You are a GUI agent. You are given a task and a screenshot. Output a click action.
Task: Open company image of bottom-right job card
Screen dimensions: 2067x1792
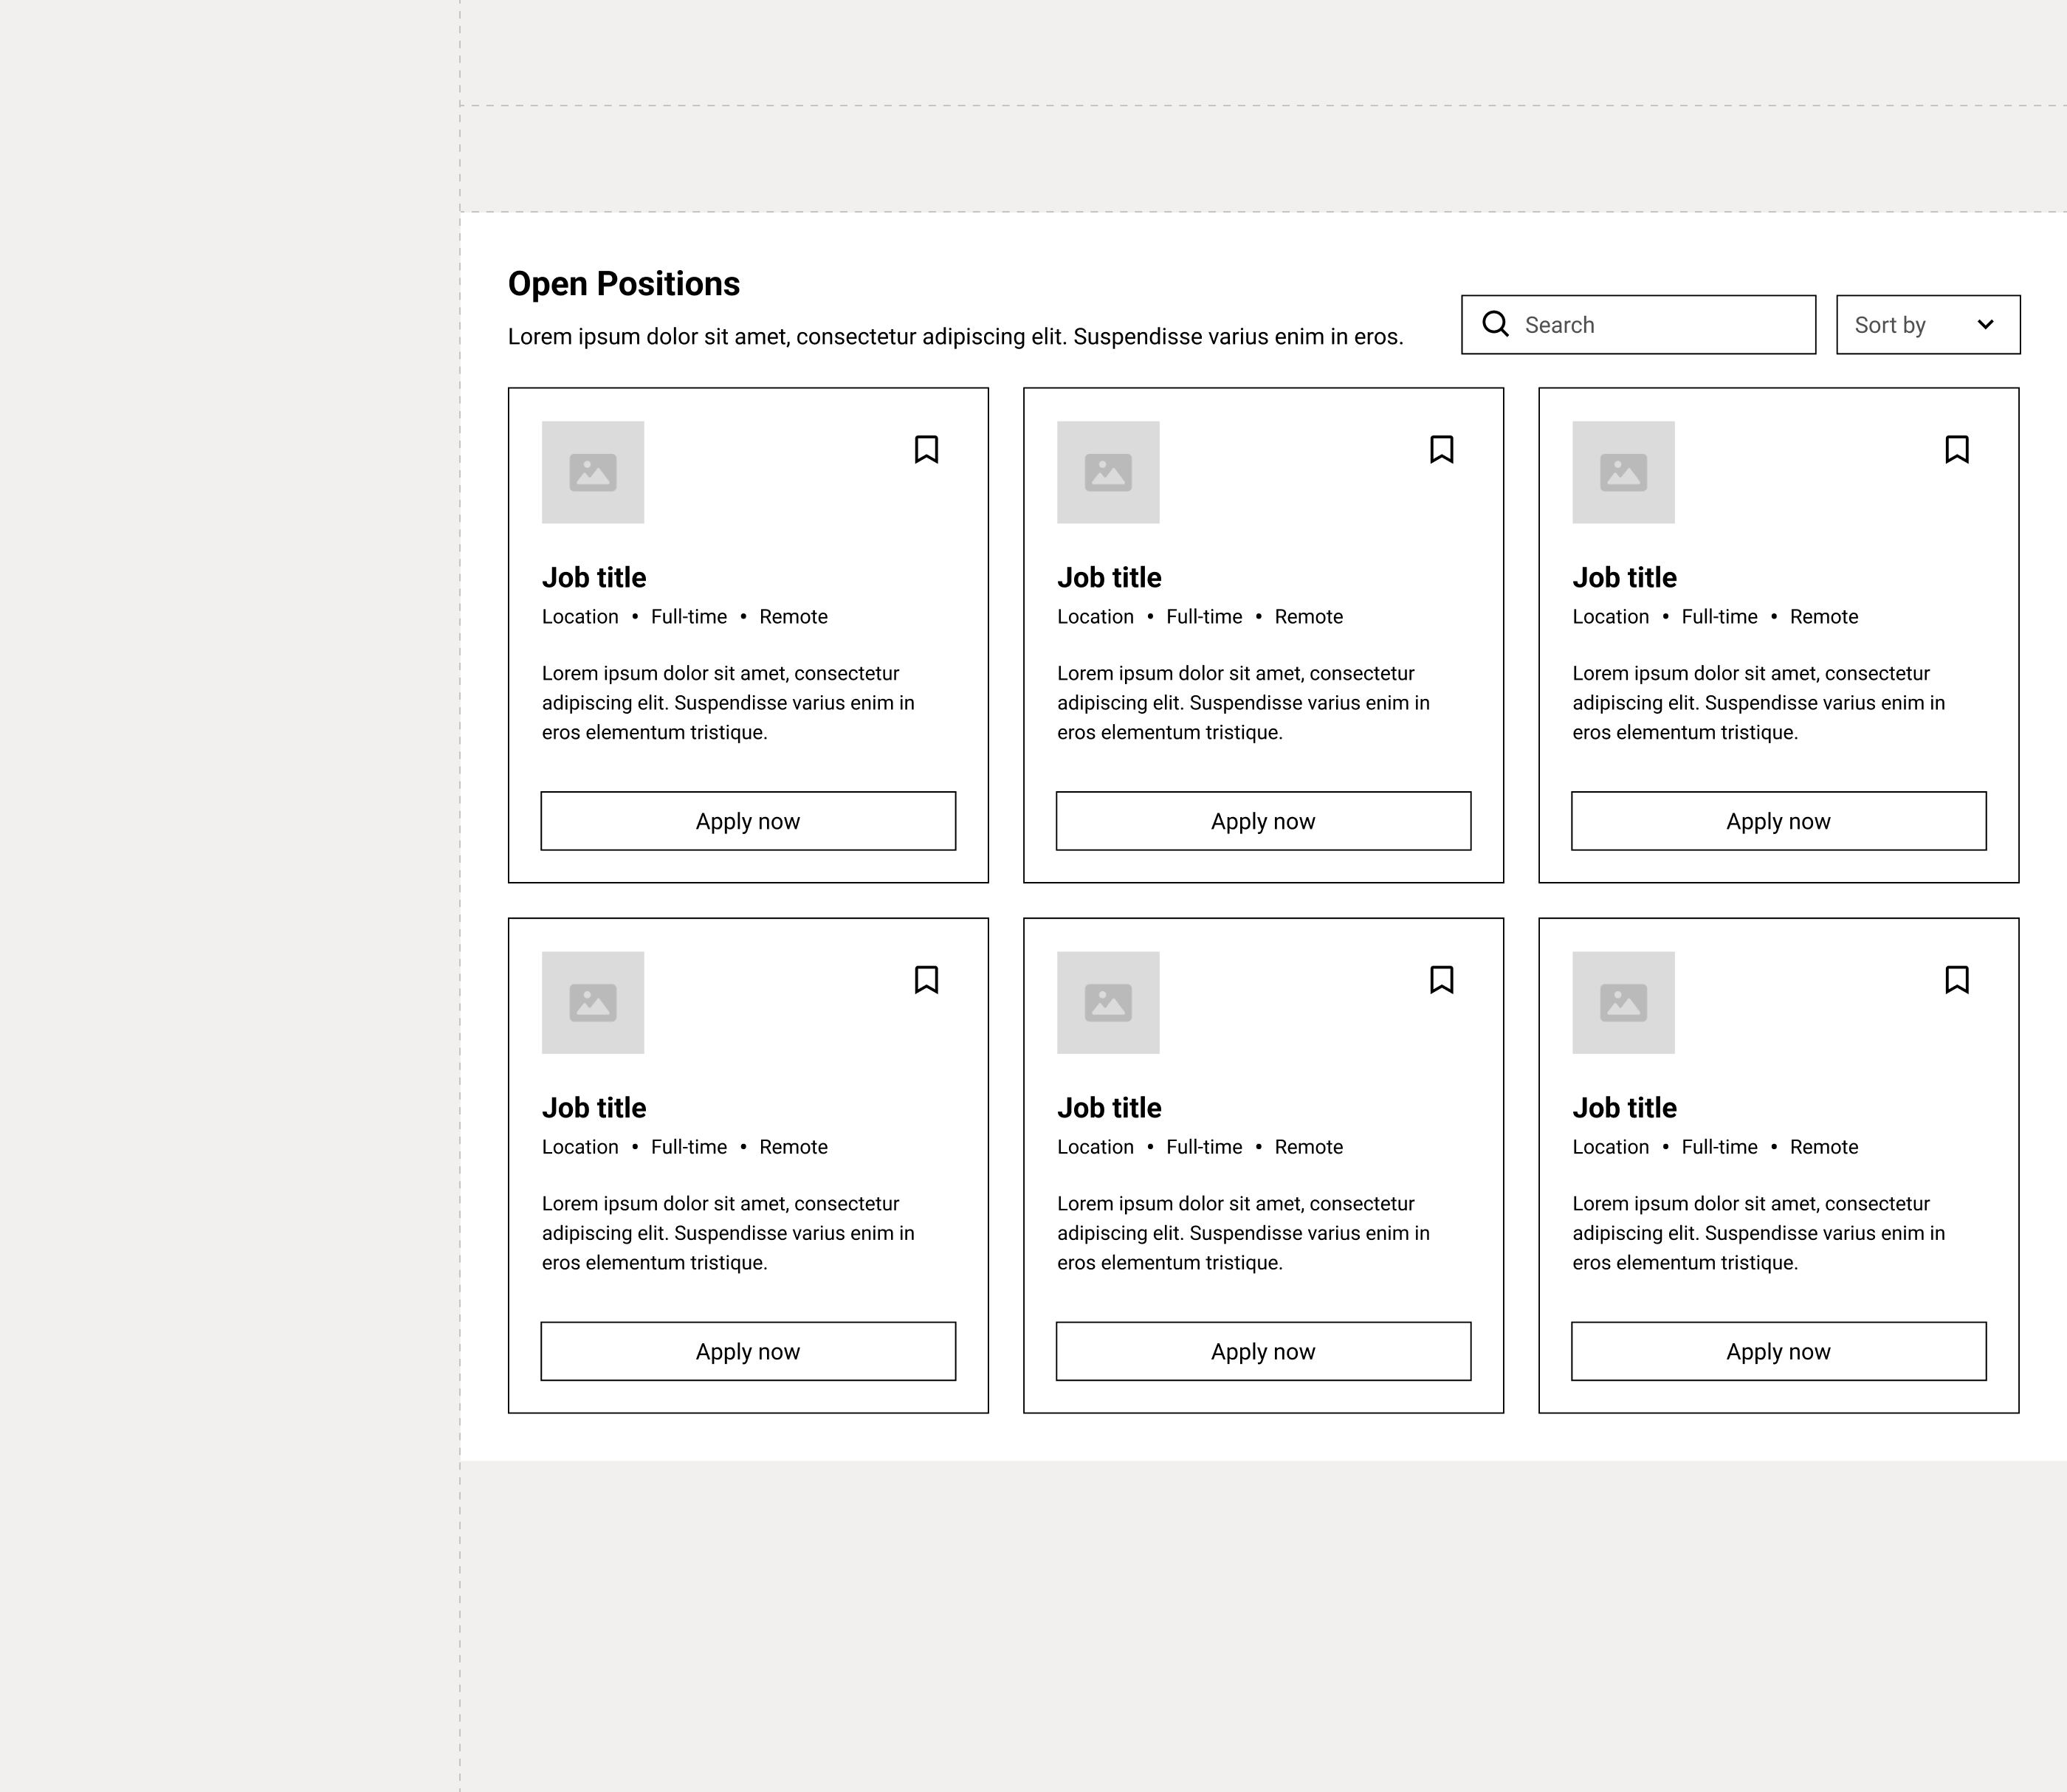(1623, 1002)
